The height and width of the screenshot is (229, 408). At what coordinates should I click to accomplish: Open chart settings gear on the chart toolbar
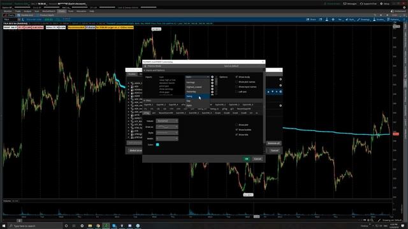(333, 20)
